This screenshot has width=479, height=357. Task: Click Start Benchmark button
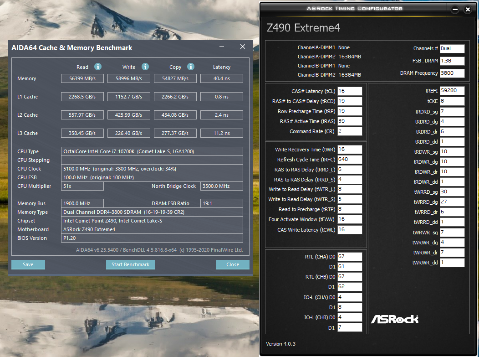click(x=130, y=264)
